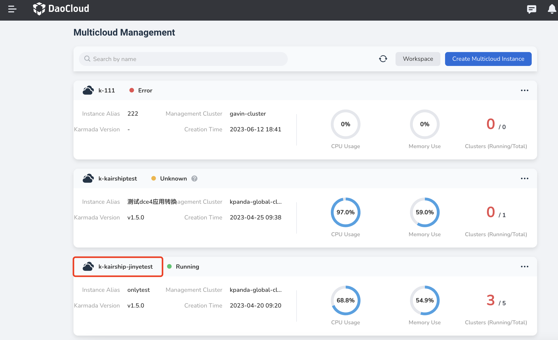Click the creation time 2023-04-25 09:38
The height and width of the screenshot is (340, 558).
[256, 217]
